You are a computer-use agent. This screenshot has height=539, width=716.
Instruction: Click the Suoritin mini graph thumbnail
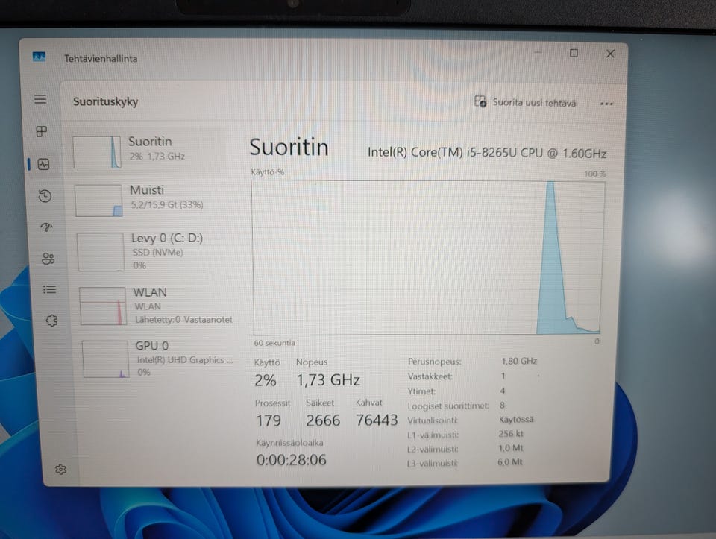pos(97,152)
